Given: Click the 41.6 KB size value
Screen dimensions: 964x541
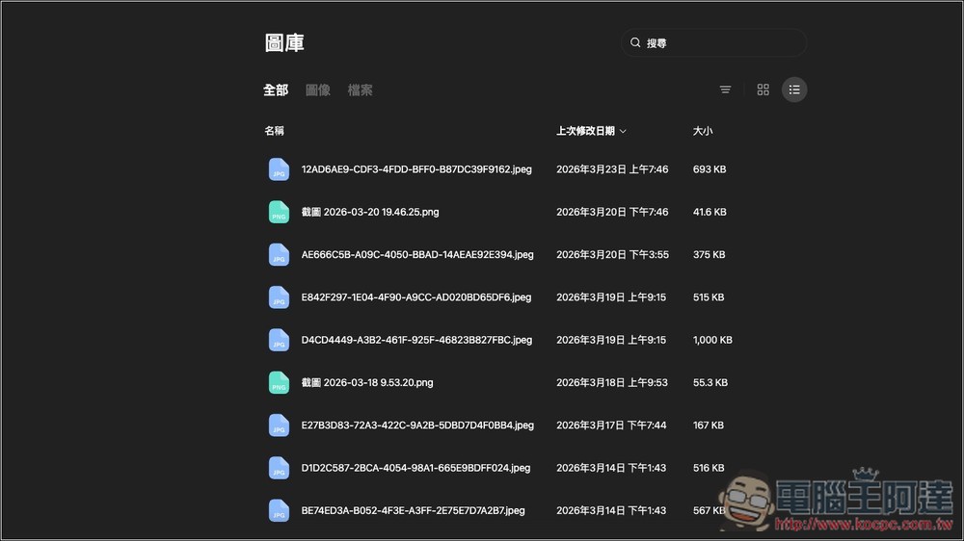Looking at the screenshot, I should (x=710, y=212).
